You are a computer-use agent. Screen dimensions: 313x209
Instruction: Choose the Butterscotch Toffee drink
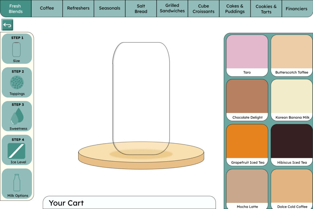pyautogui.click(x=292, y=52)
